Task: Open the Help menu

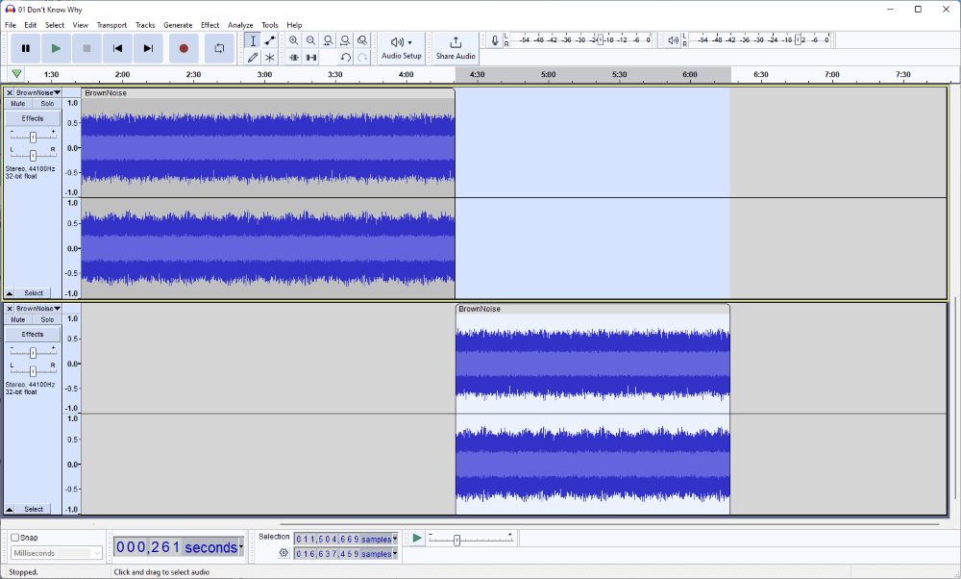Action: coord(294,25)
